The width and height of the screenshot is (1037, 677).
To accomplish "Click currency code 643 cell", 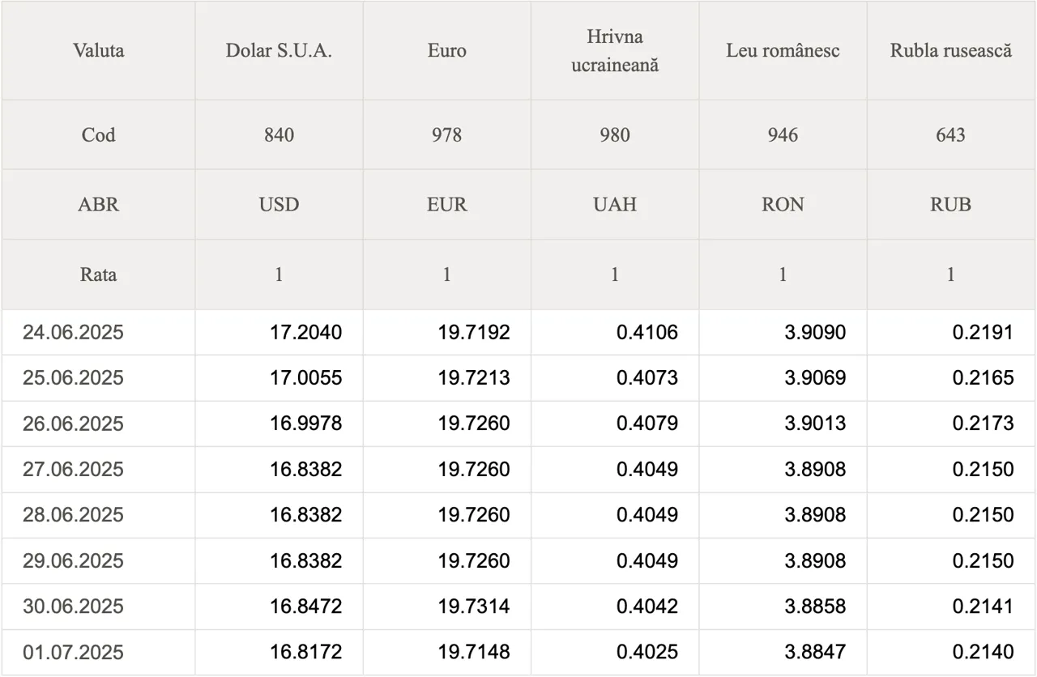I will point(951,134).
